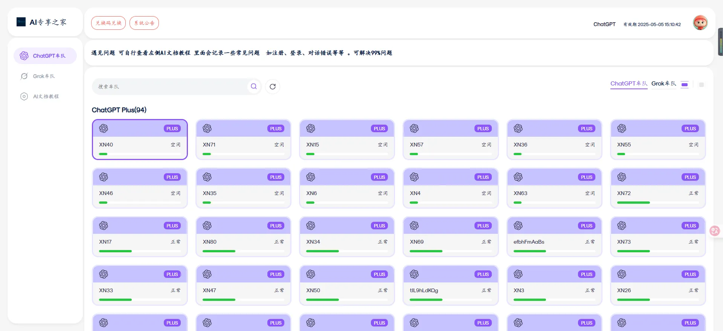This screenshot has width=723, height=331.
Task: Click the 正常 status on the XN80 card
Action: pos(279,242)
